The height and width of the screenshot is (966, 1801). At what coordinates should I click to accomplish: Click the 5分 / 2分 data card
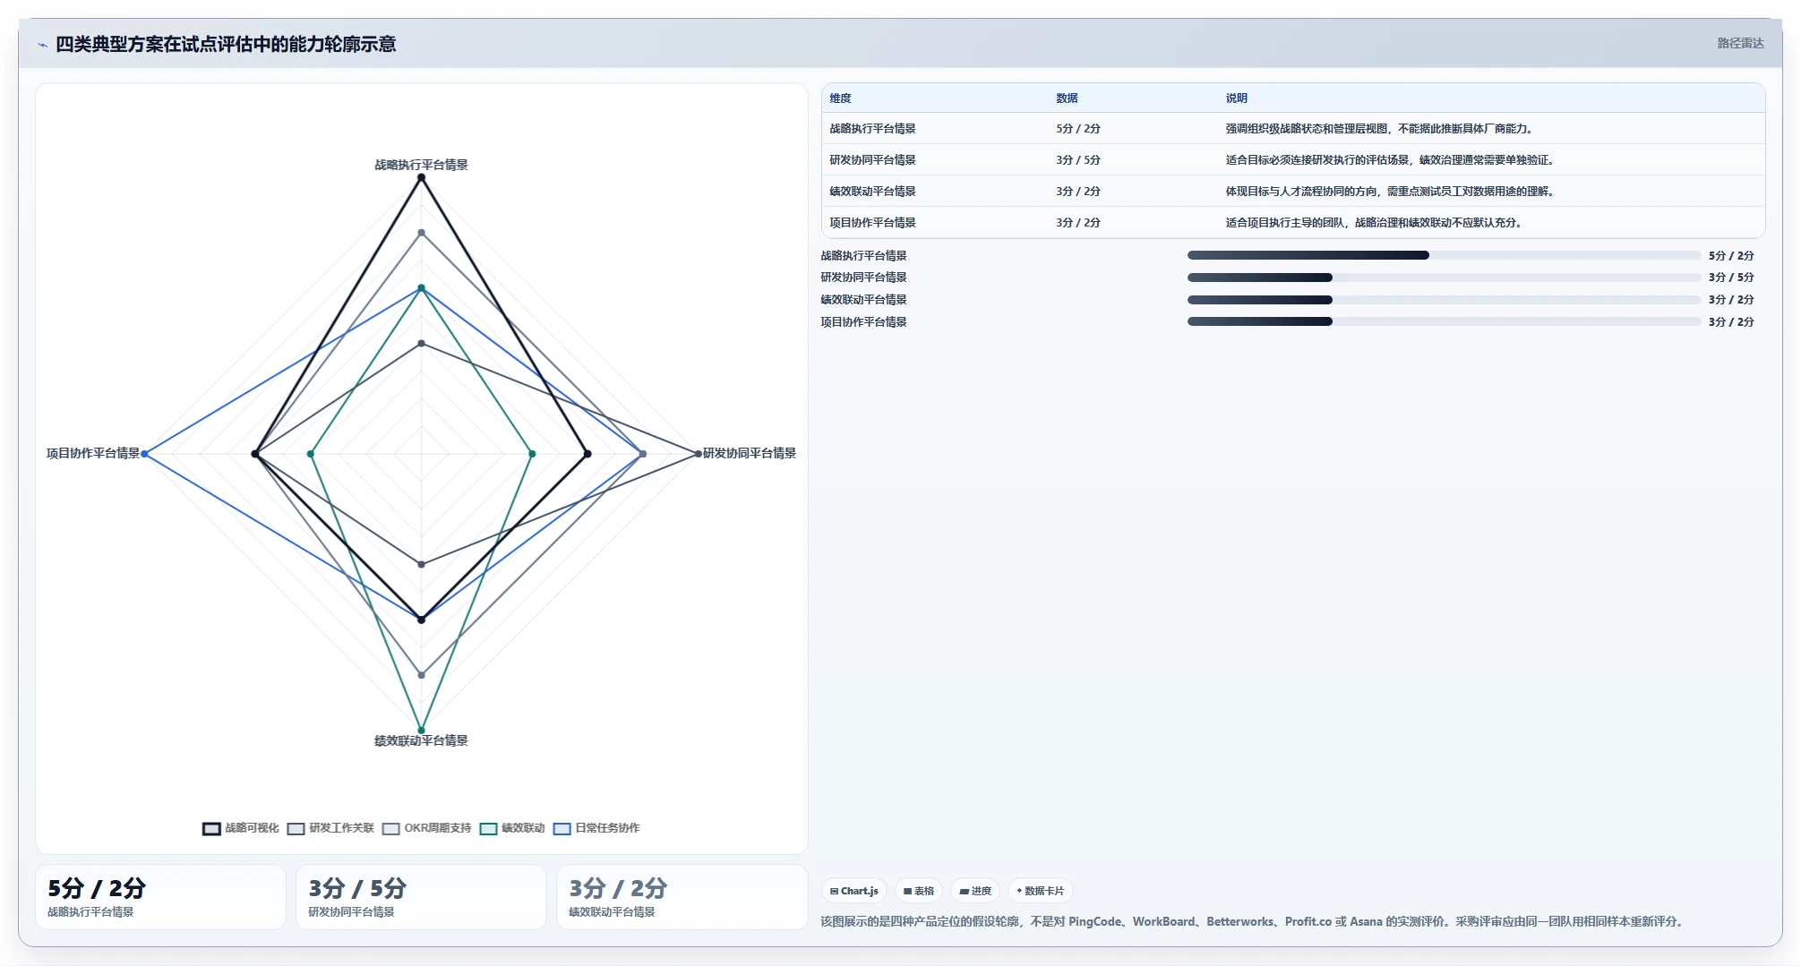click(160, 897)
